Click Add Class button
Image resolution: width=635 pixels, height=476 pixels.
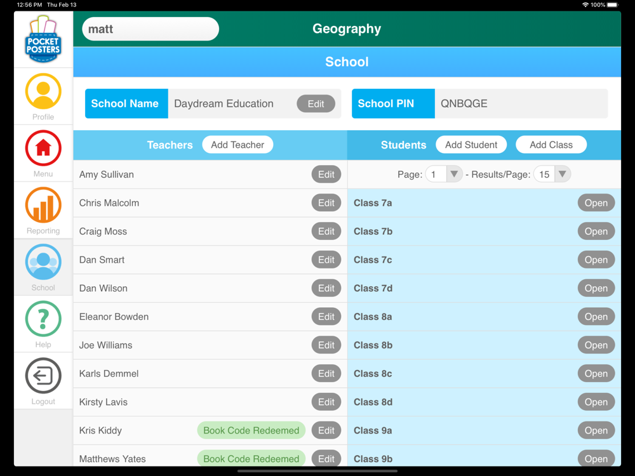pyautogui.click(x=551, y=145)
